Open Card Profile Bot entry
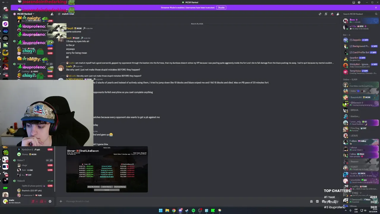This screenshot has height=214, width=380. pos(360,52)
